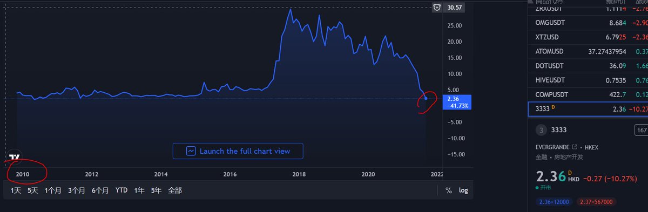Click the 2018 label on time axis
Image resolution: width=648 pixels, height=212 pixels.
tap(299, 174)
